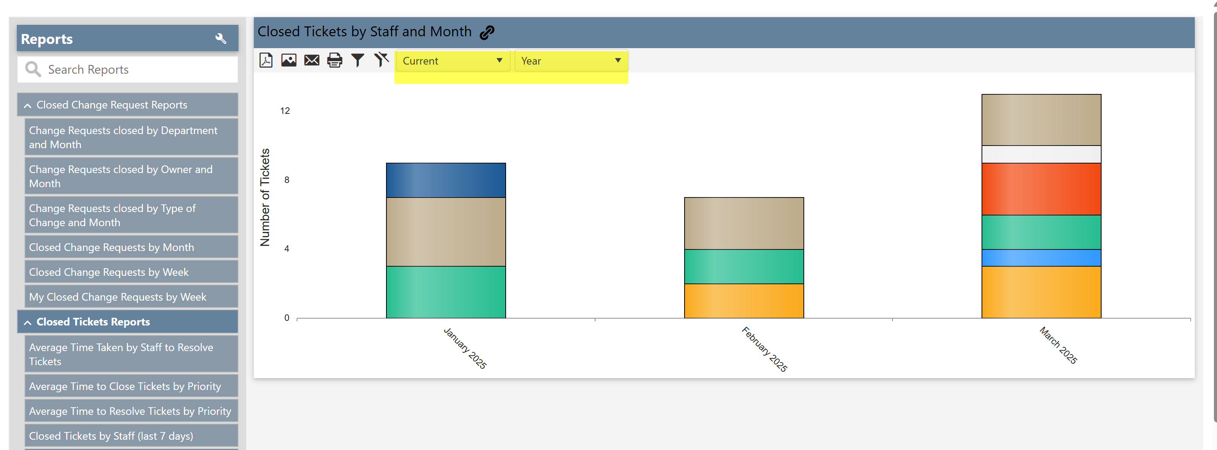Open the filter funnel icon
The height and width of the screenshot is (450, 1217).
[358, 60]
